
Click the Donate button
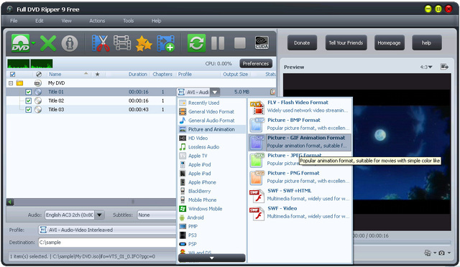click(302, 43)
